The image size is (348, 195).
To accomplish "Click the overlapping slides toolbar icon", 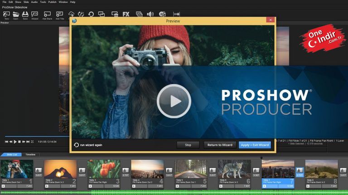I will 101,14.
